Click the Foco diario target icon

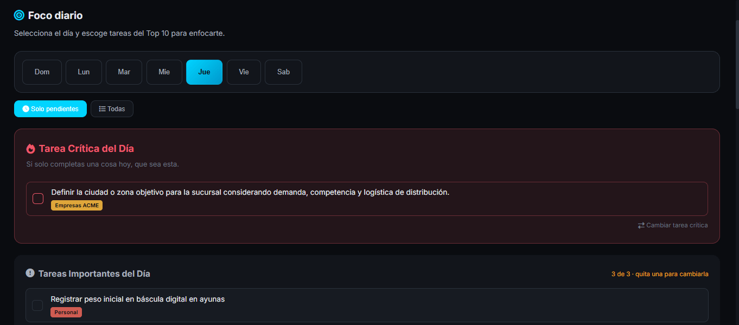click(19, 15)
